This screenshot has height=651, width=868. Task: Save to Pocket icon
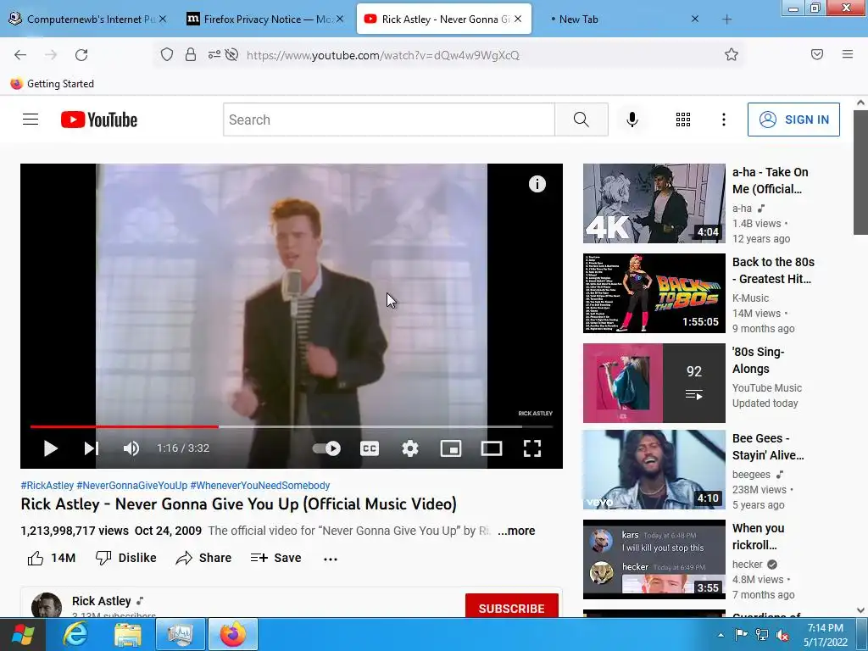pyautogui.click(x=816, y=54)
